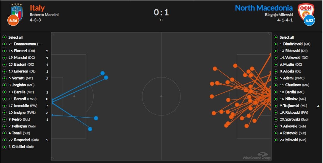Toggle Italy's Select all radio button

(4, 37)
